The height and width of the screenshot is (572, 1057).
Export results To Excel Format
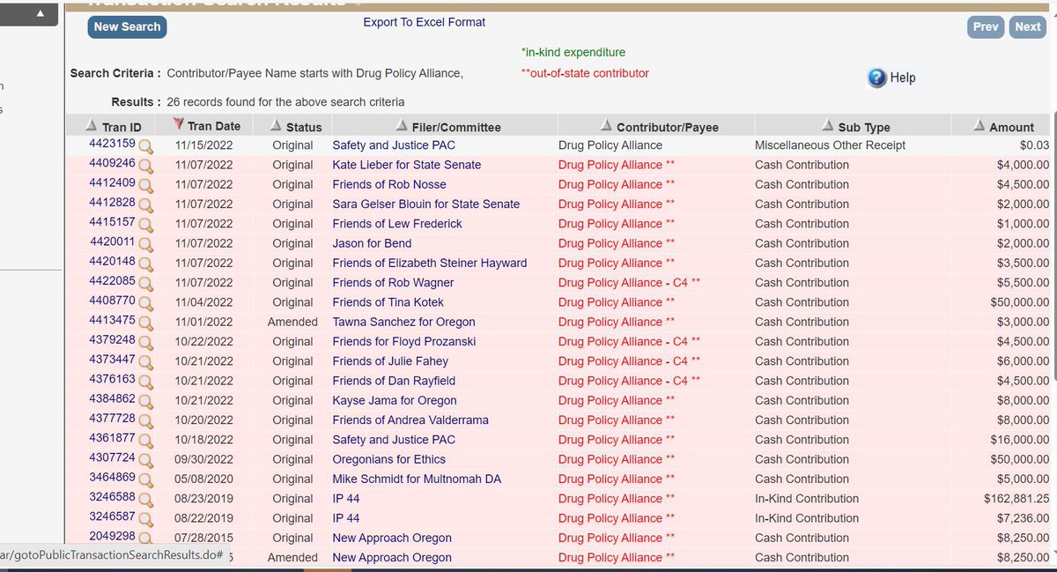(x=425, y=22)
